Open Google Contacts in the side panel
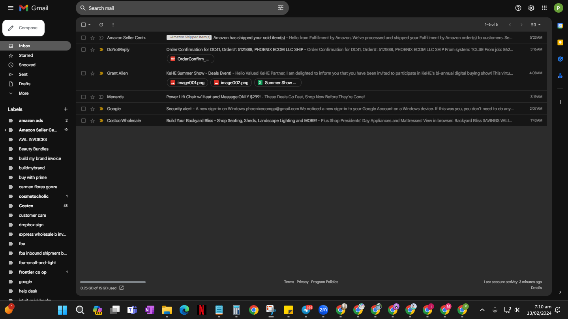Image resolution: width=568 pixels, height=319 pixels. (560, 75)
